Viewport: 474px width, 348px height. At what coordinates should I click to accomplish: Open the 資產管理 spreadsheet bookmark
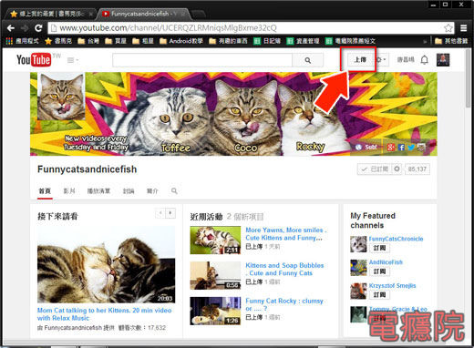[x=303, y=41]
